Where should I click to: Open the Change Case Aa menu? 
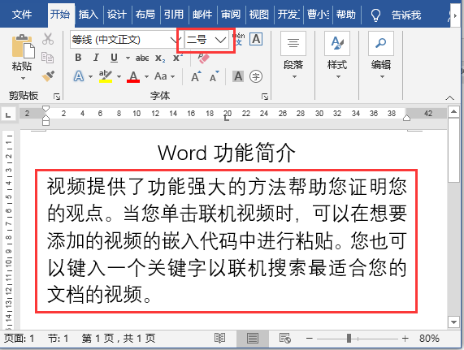[164, 76]
